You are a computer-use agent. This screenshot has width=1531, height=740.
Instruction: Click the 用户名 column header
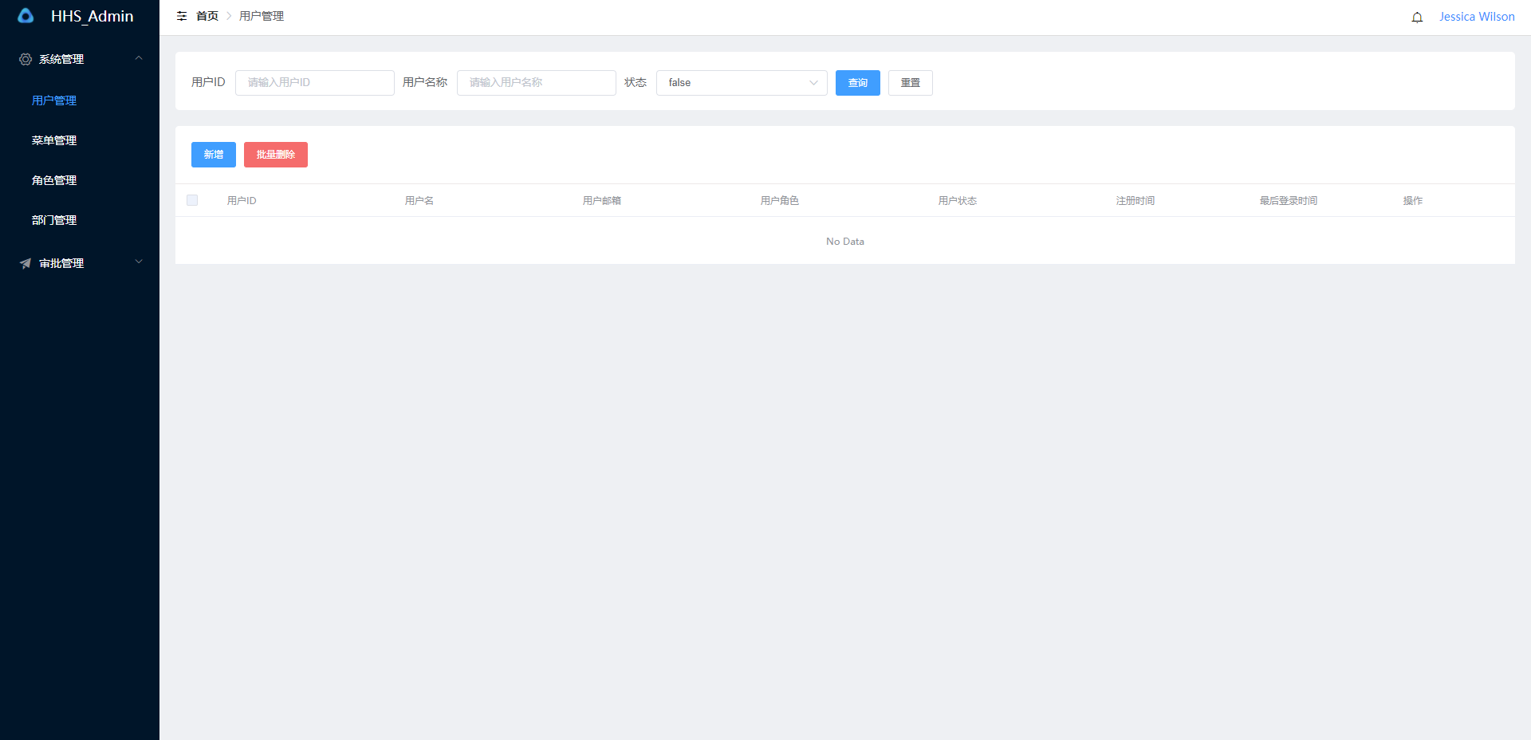tap(419, 201)
